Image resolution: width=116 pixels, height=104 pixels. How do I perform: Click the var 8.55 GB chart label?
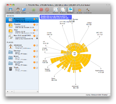point(46,43)
